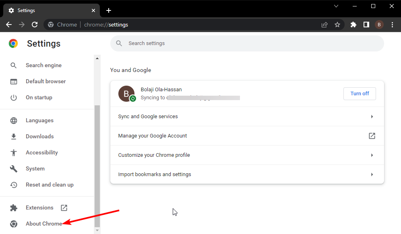Click the Languages globe icon
The height and width of the screenshot is (234, 401).
click(x=14, y=121)
